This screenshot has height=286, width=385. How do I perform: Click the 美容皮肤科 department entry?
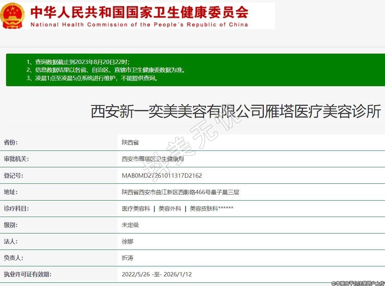pos(204,208)
